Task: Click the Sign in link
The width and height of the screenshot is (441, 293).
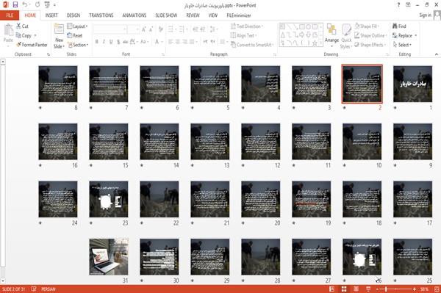Action: click(425, 15)
